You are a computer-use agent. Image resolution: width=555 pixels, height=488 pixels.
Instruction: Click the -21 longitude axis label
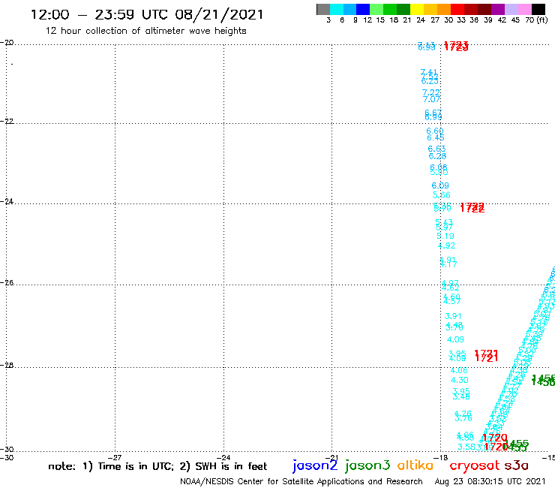[x=331, y=457]
